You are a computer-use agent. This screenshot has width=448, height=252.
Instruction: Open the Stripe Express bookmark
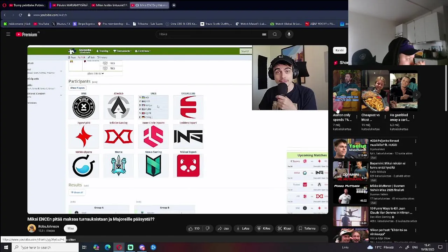coord(84,24)
